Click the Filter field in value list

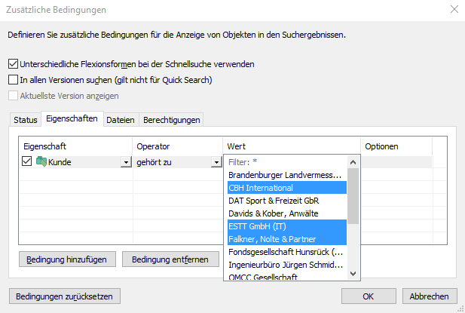(286, 162)
